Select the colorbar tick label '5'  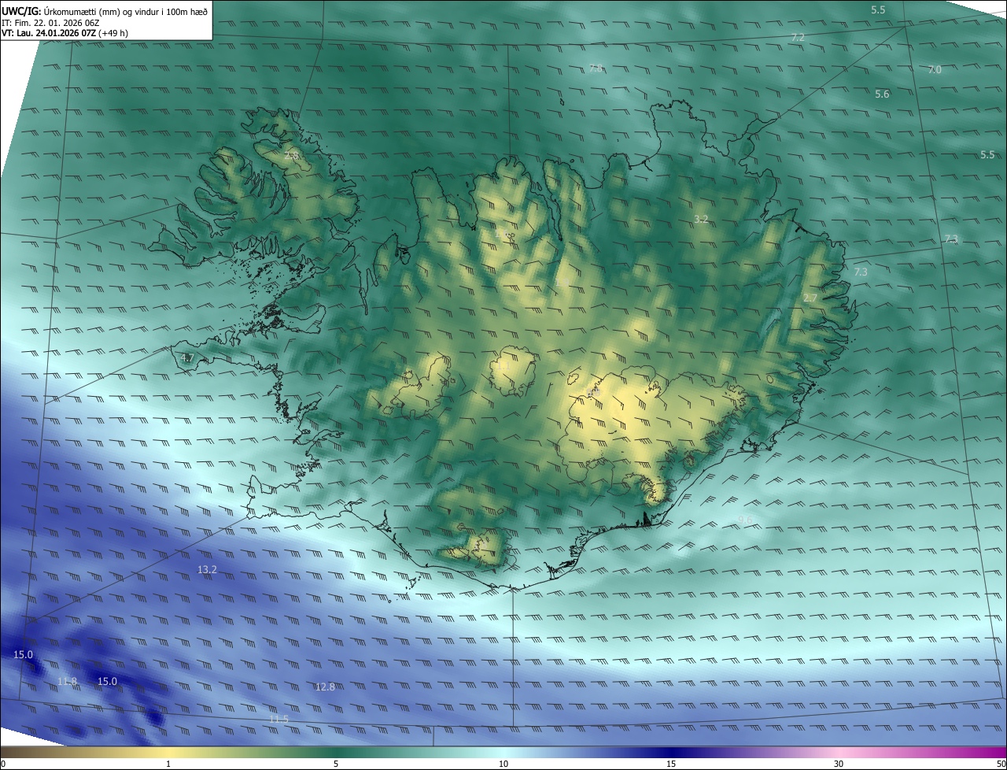coord(336,764)
